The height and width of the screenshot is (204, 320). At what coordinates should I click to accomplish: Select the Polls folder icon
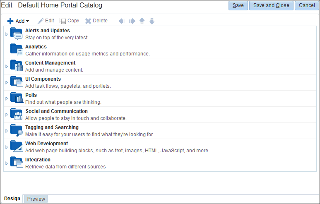coord(17,98)
